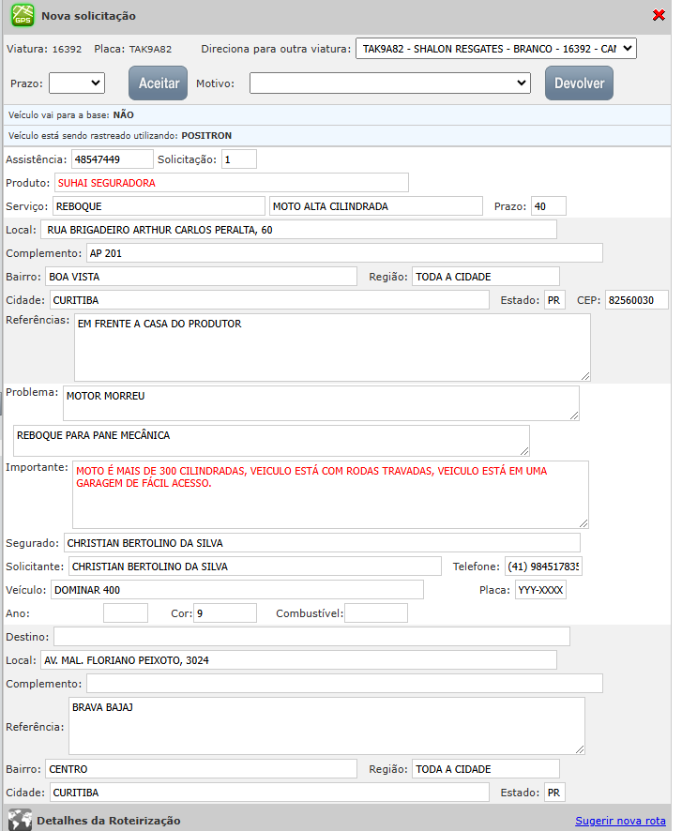Click the globe icon beside Detalhes da Roteirização
The image size is (682, 831).
click(x=20, y=820)
